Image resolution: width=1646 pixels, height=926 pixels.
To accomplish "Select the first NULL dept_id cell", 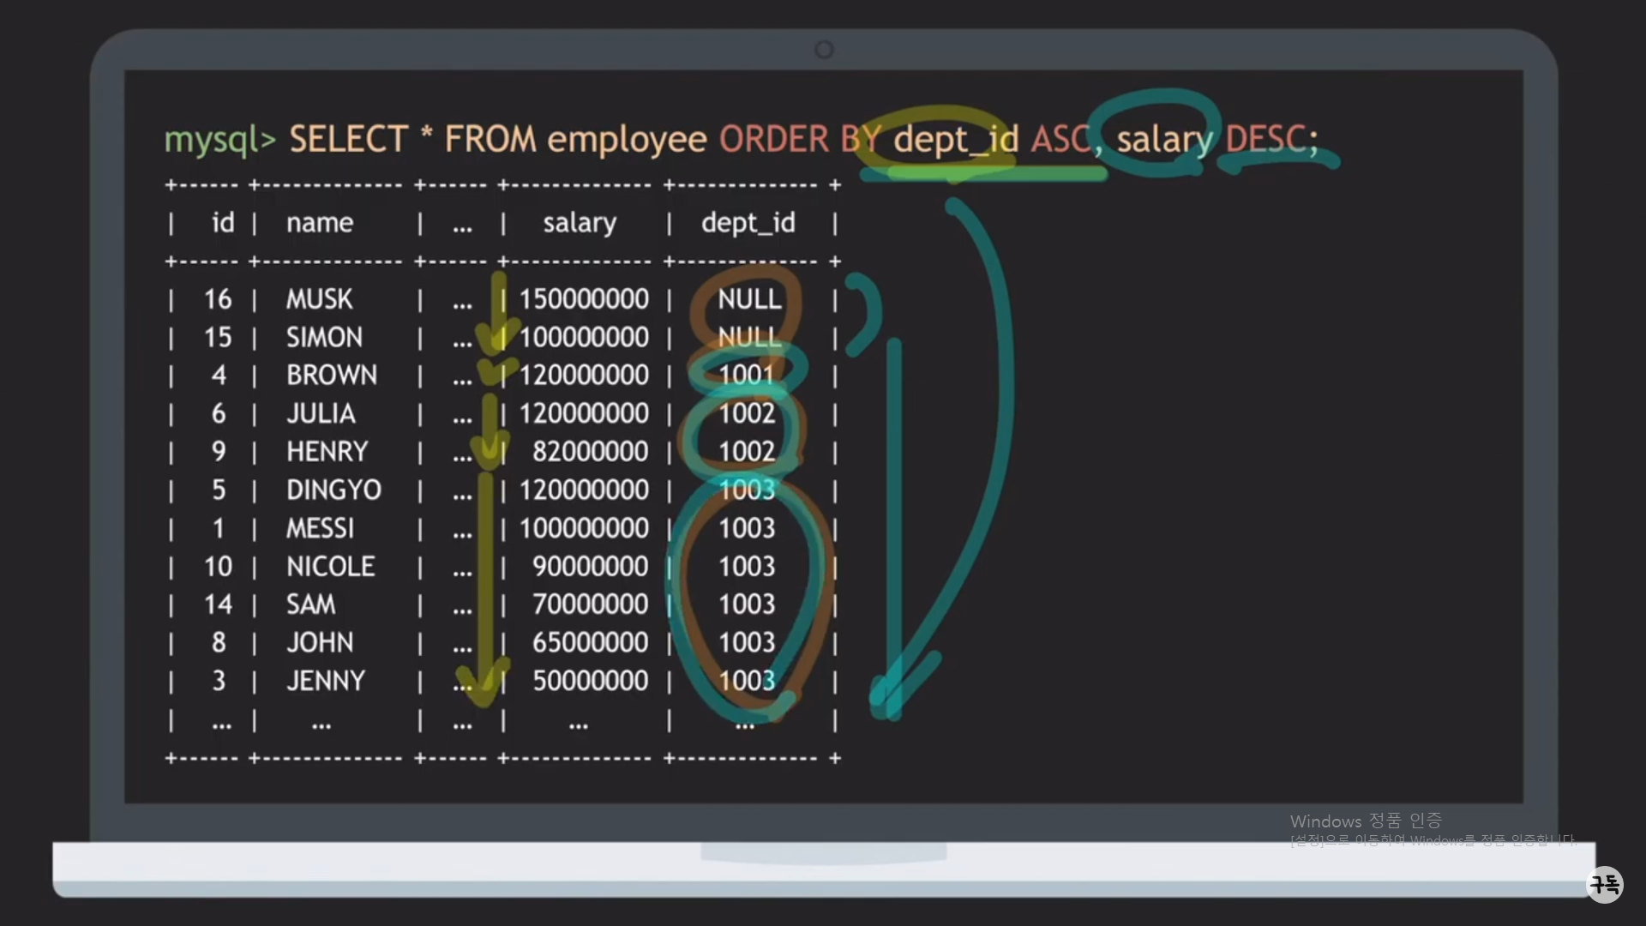I will (x=749, y=299).
